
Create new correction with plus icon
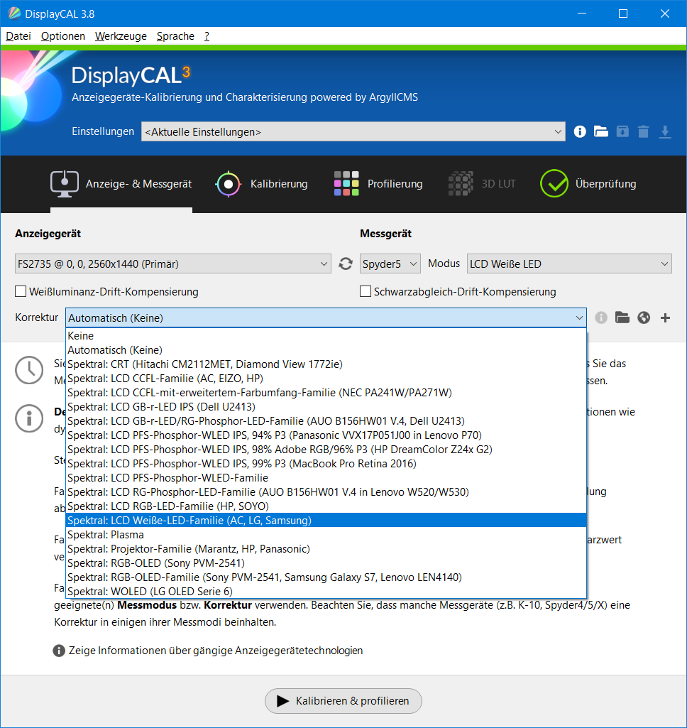665,317
